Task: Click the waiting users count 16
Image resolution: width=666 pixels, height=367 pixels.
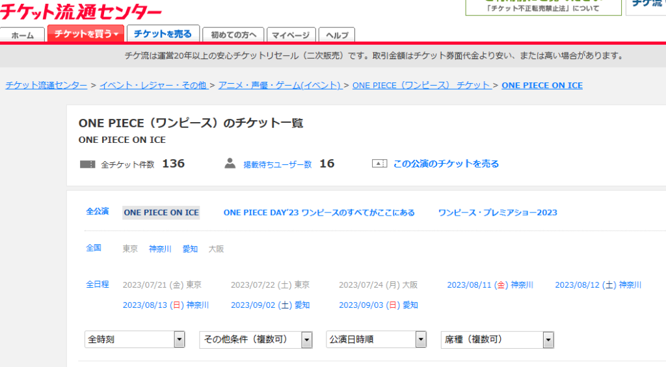Action: (x=327, y=164)
